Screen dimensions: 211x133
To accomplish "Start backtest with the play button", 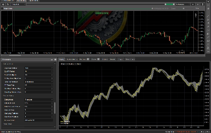I will [193, 4].
